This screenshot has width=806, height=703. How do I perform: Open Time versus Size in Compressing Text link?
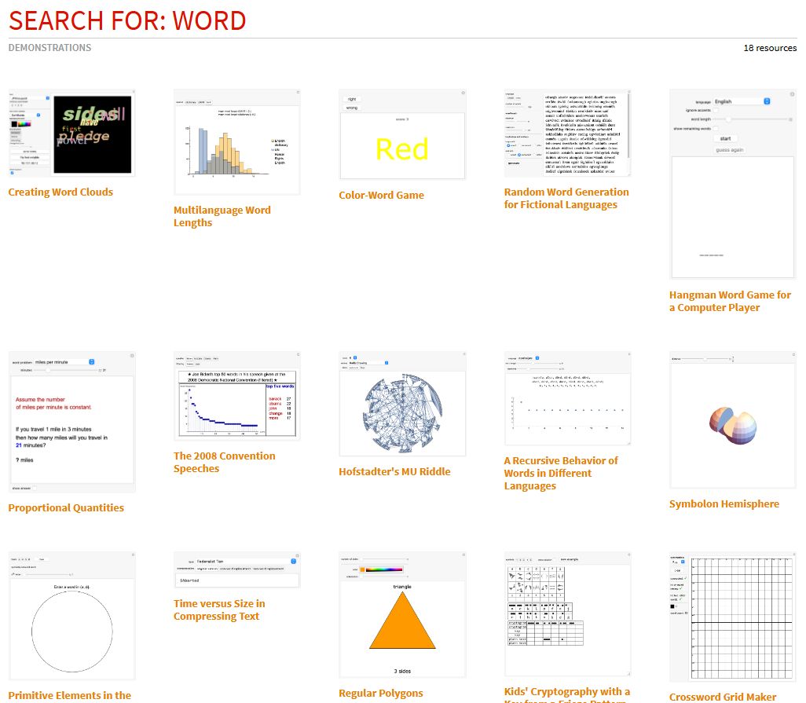(219, 610)
